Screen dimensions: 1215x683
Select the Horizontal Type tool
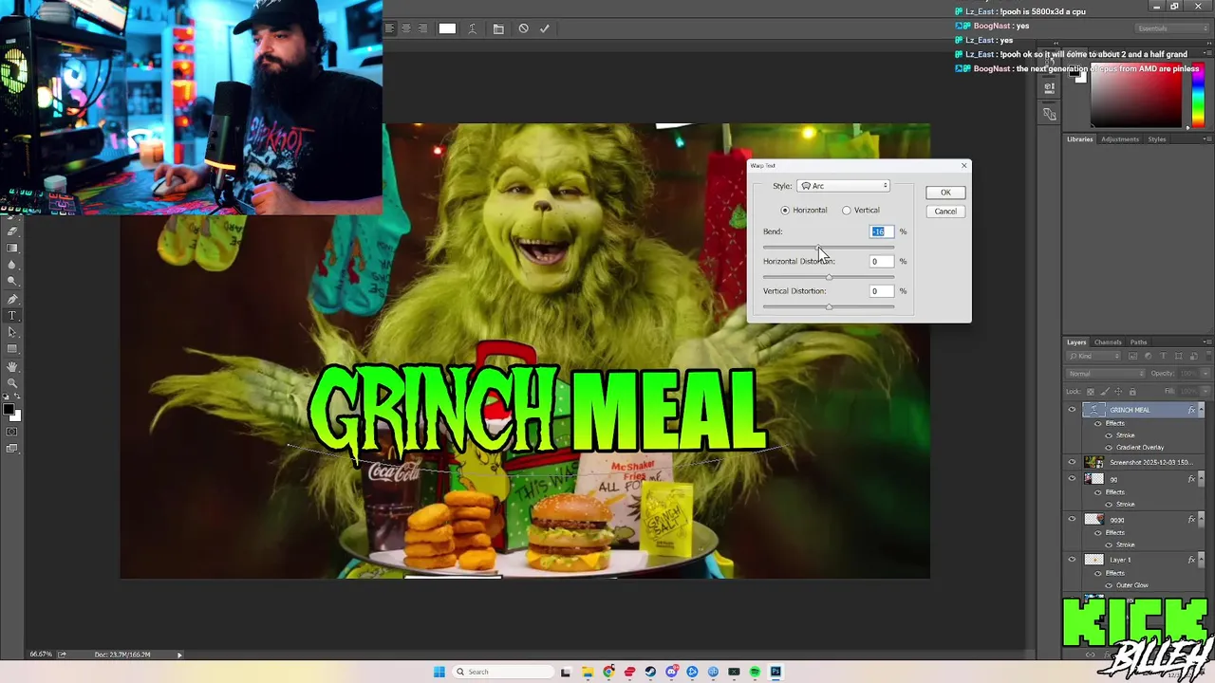click(12, 315)
